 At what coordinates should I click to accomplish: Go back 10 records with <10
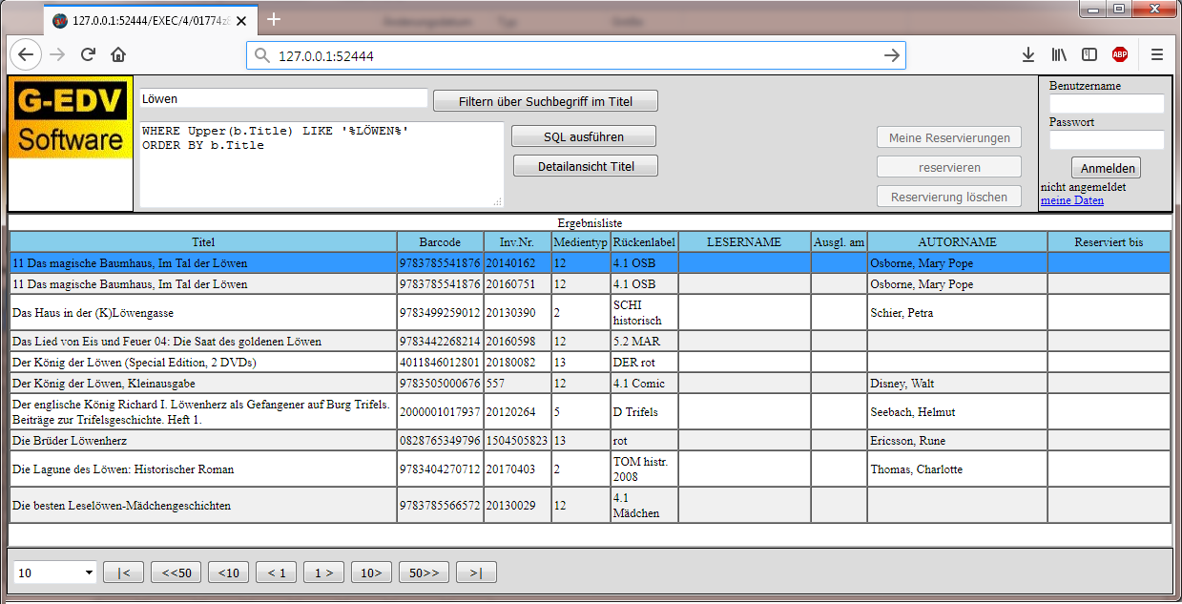(228, 573)
